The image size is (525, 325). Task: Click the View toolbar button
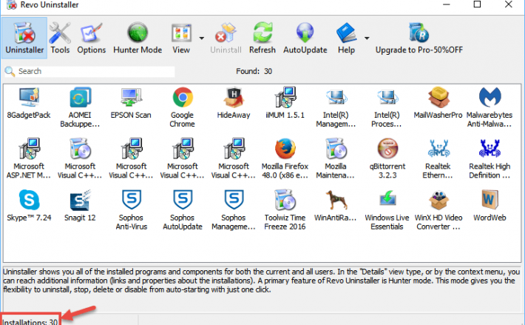[181, 38]
